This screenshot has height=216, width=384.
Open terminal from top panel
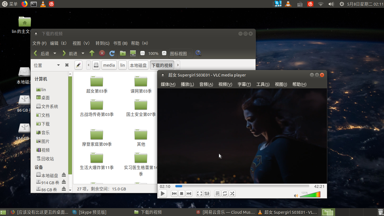[34, 4]
